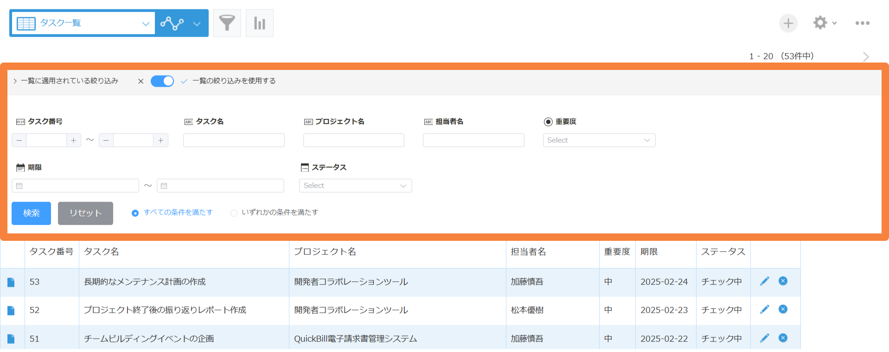Open the filter funnel icon
Image resolution: width=889 pixels, height=352 pixels.
227,23
